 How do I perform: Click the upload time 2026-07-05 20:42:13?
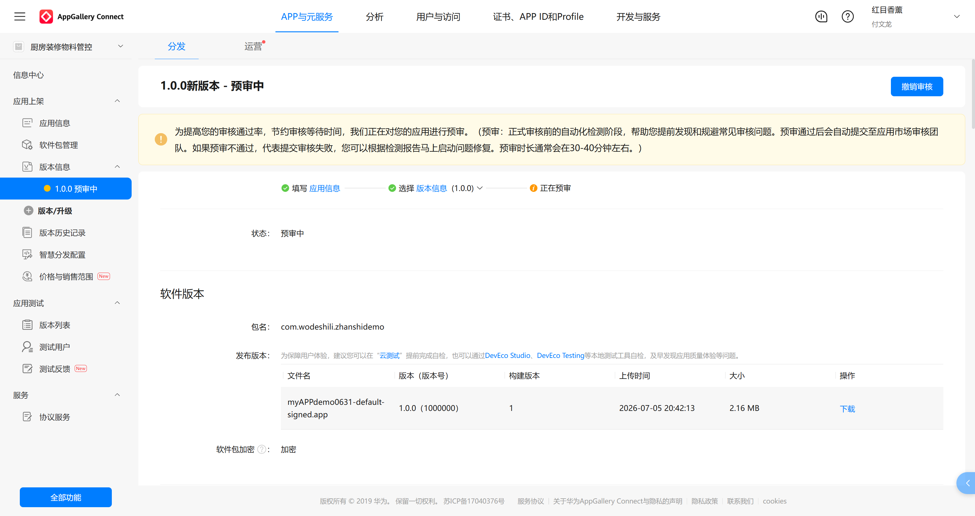tap(657, 408)
